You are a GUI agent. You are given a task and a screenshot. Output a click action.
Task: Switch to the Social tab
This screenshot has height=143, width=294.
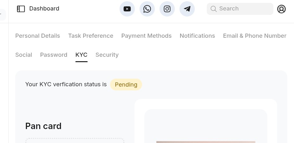(x=23, y=55)
